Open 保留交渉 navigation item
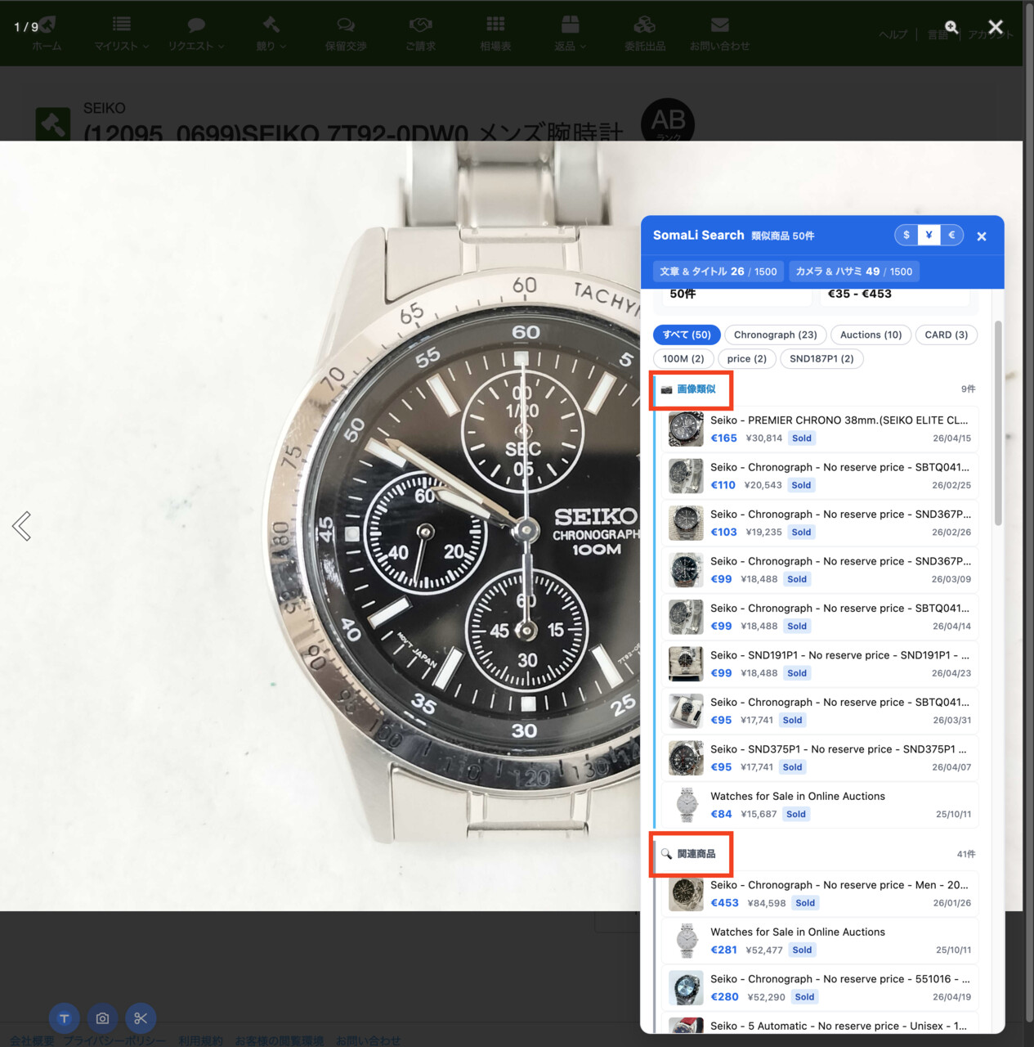Viewport: 1034px width, 1047px height. (346, 34)
